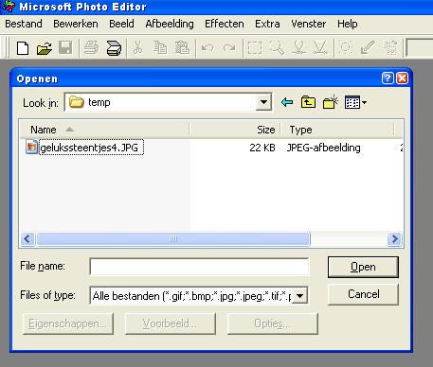Click the Paste clipboard icon
The width and height of the screenshot is (433, 367).
coord(182,48)
